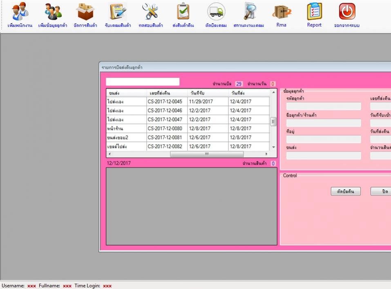The image size is (391, 289).
Task: Click the เซลล์ไปส่ง transport cell
Action: 126,146
